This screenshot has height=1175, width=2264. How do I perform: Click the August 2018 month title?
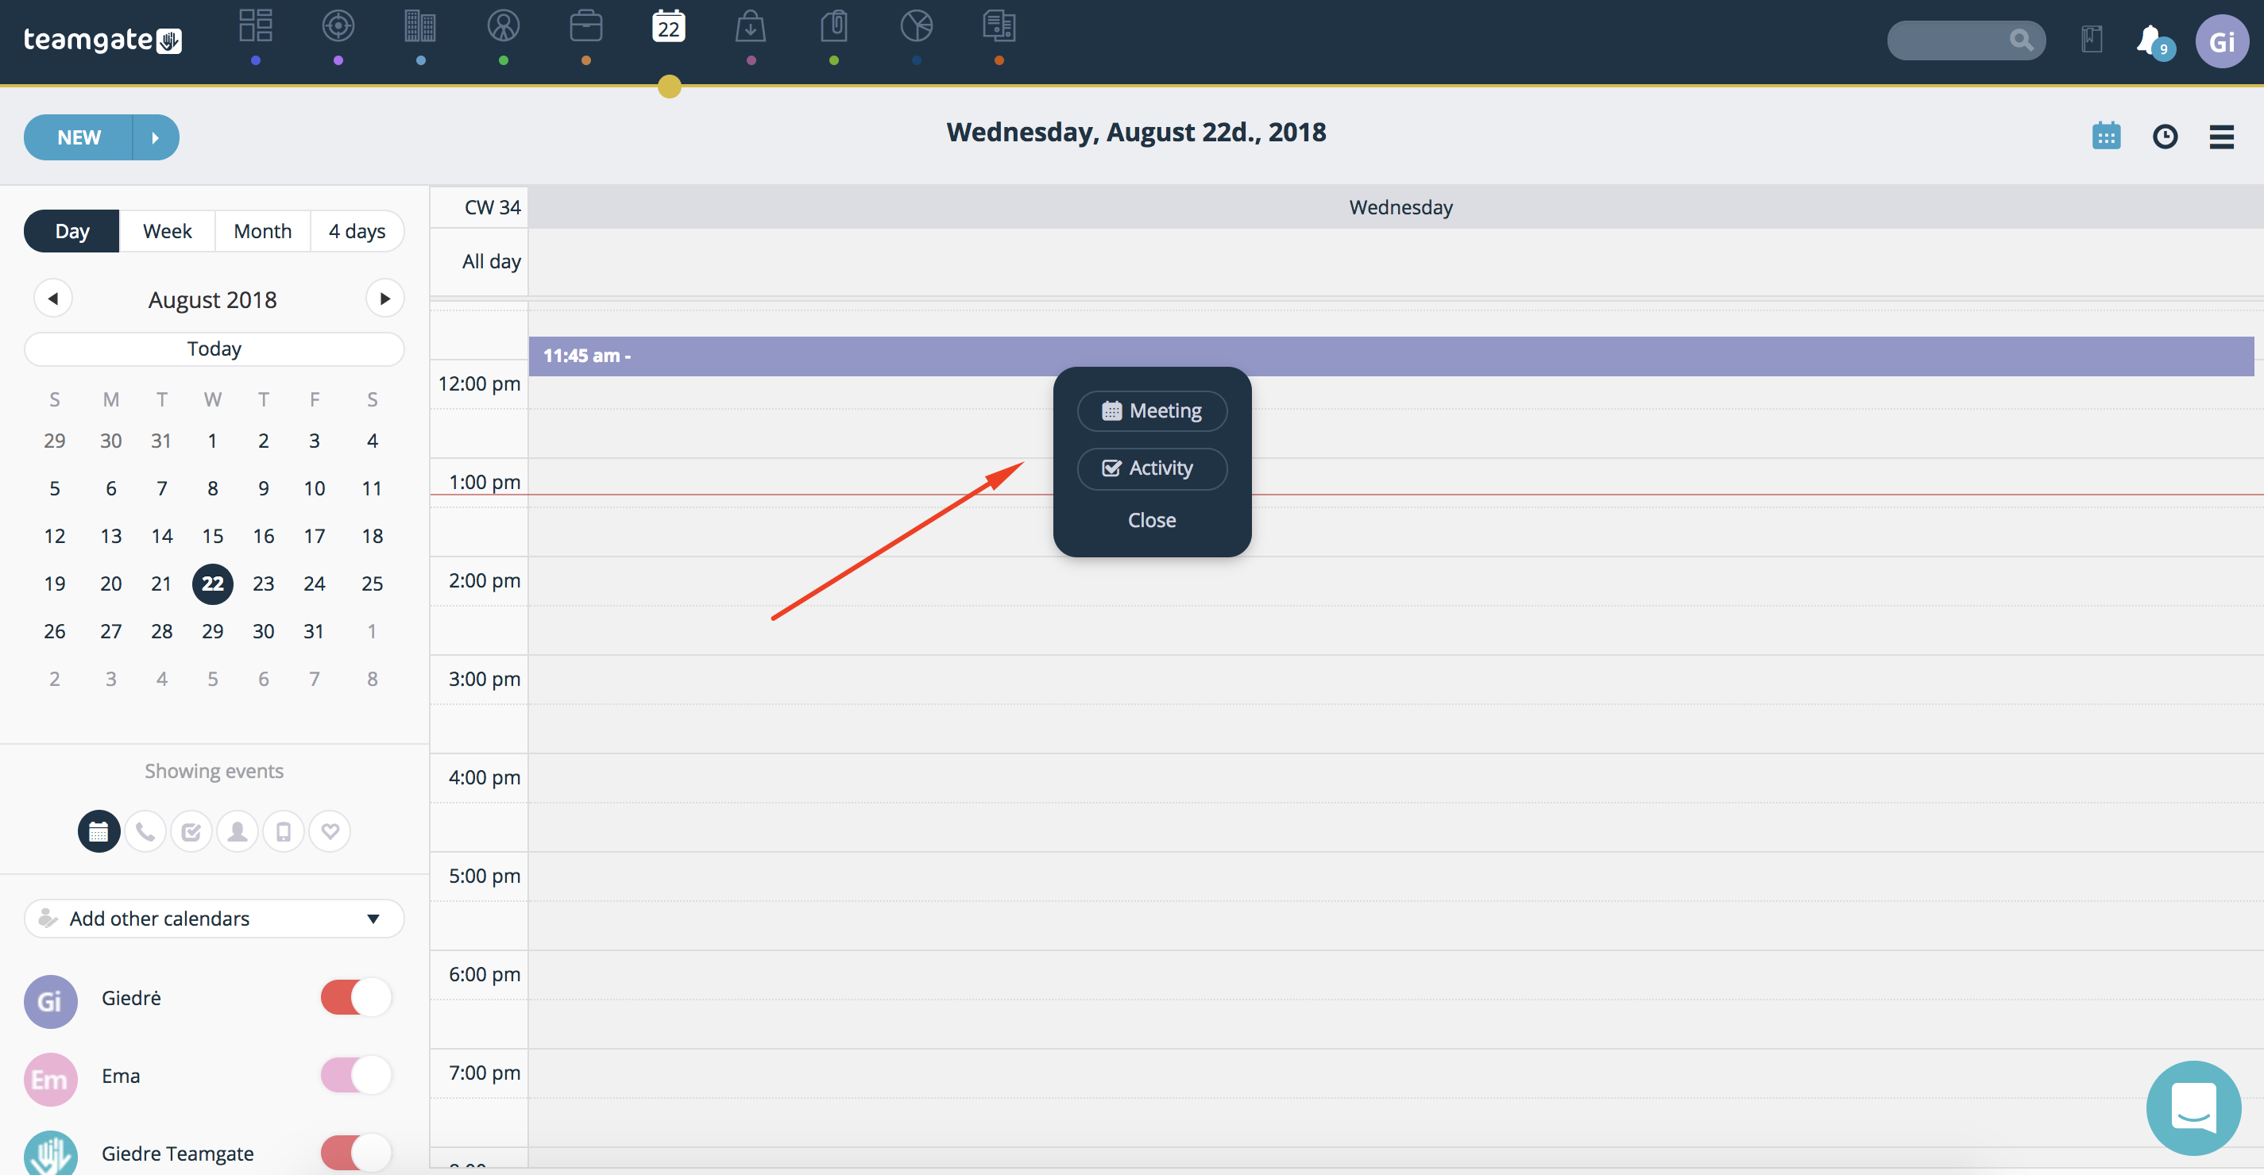point(212,299)
